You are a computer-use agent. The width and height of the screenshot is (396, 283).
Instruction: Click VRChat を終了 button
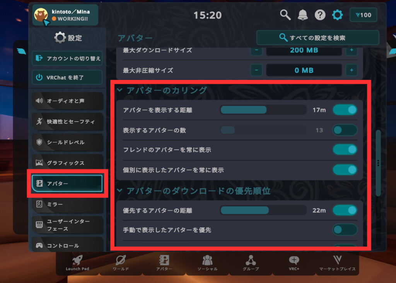tap(67, 78)
